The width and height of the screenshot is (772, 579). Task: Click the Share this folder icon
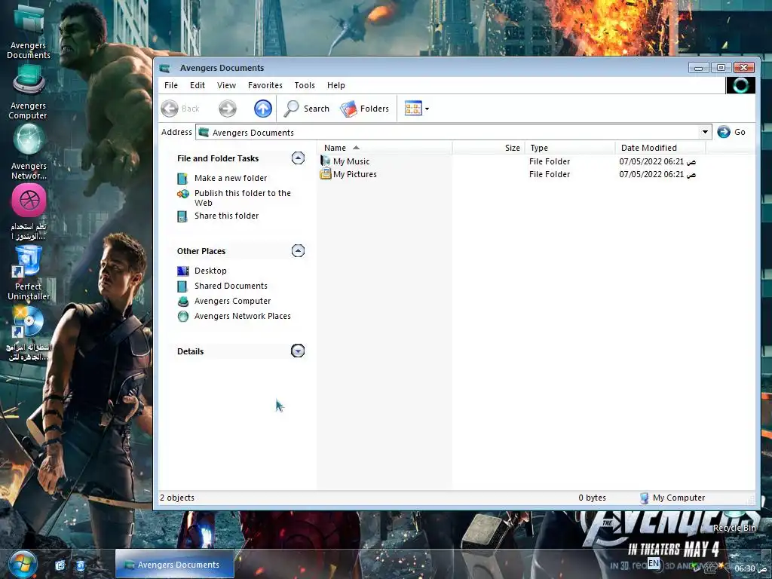pos(182,216)
